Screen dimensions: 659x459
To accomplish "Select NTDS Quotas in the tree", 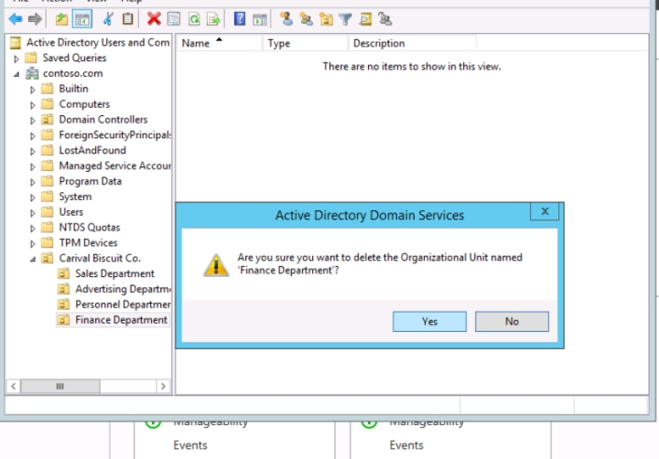I will 89,227.
